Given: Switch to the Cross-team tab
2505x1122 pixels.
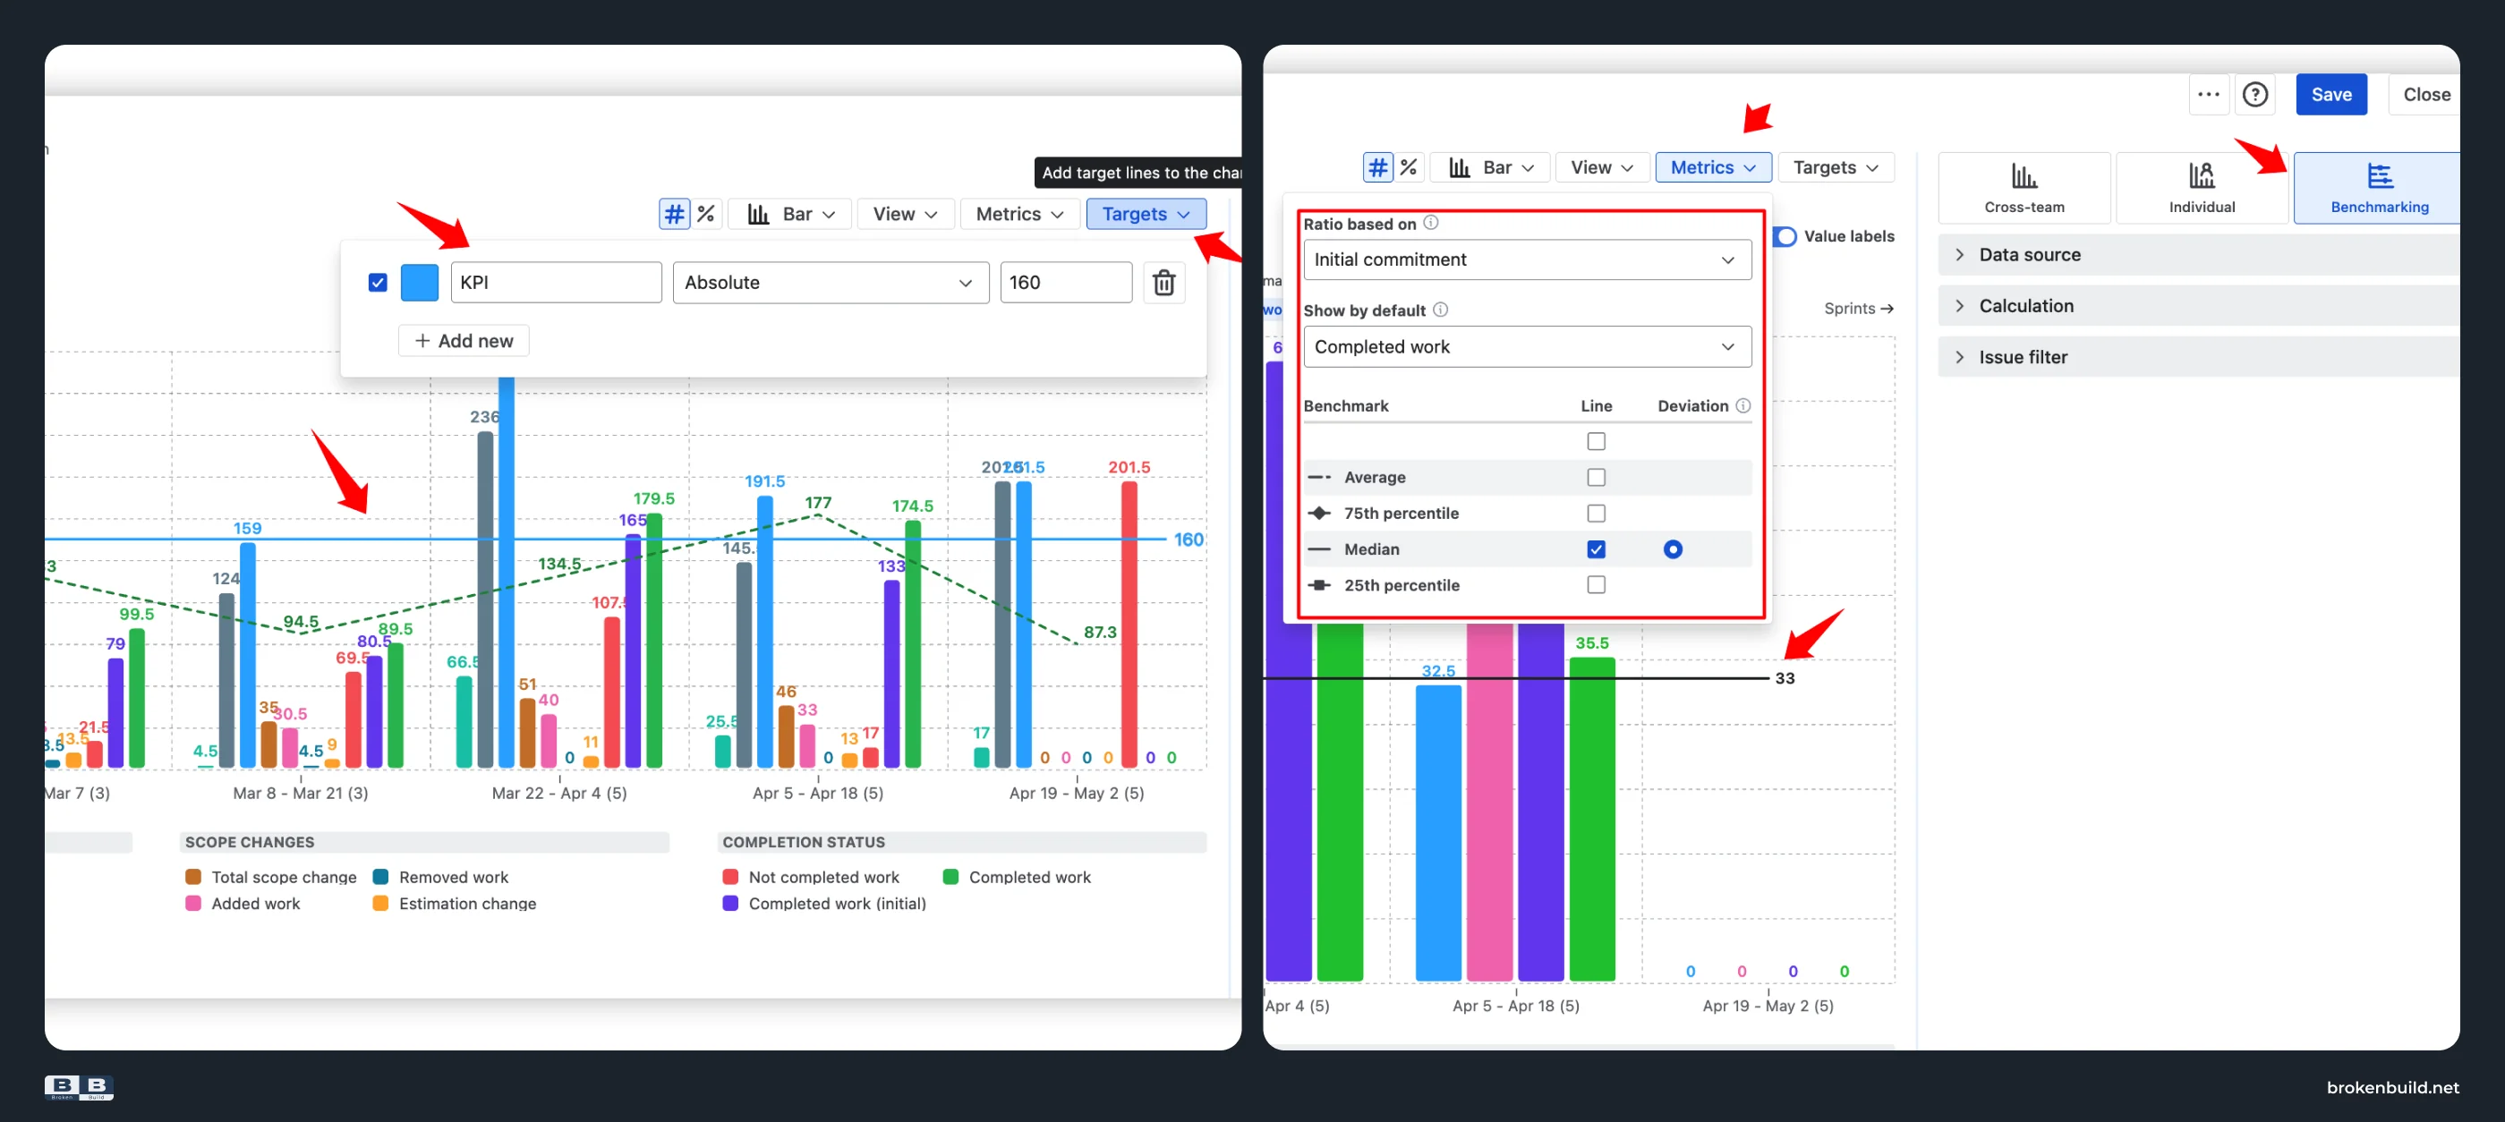Looking at the screenshot, I should [2024, 188].
